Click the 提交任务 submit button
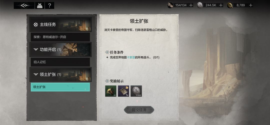 (x=139, y=110)
